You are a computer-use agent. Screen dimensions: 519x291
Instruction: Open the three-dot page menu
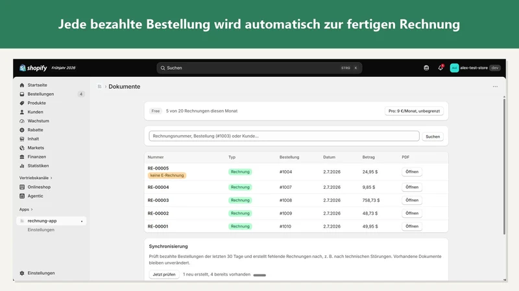click(495, 87)
